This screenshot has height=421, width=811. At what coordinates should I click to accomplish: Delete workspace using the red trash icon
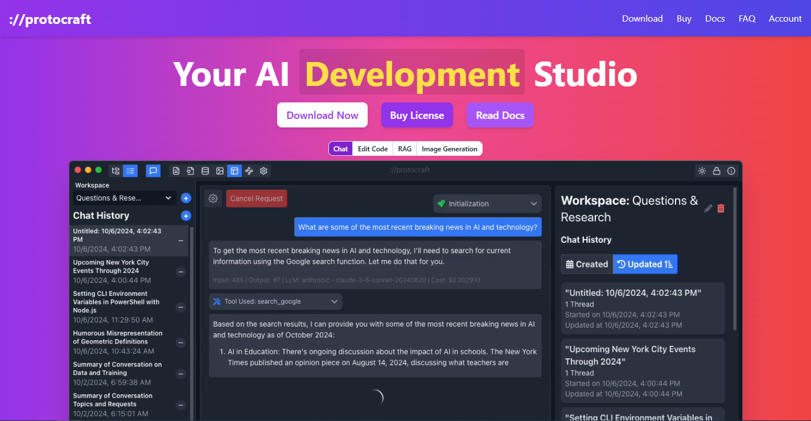[721, 209]
